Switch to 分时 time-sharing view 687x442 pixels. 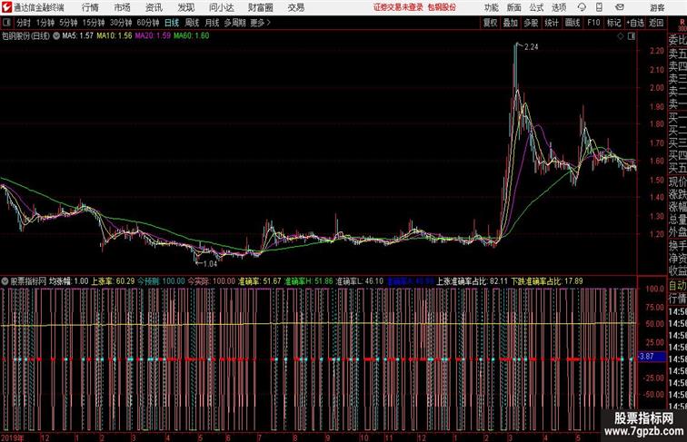[x=24, y=23]
